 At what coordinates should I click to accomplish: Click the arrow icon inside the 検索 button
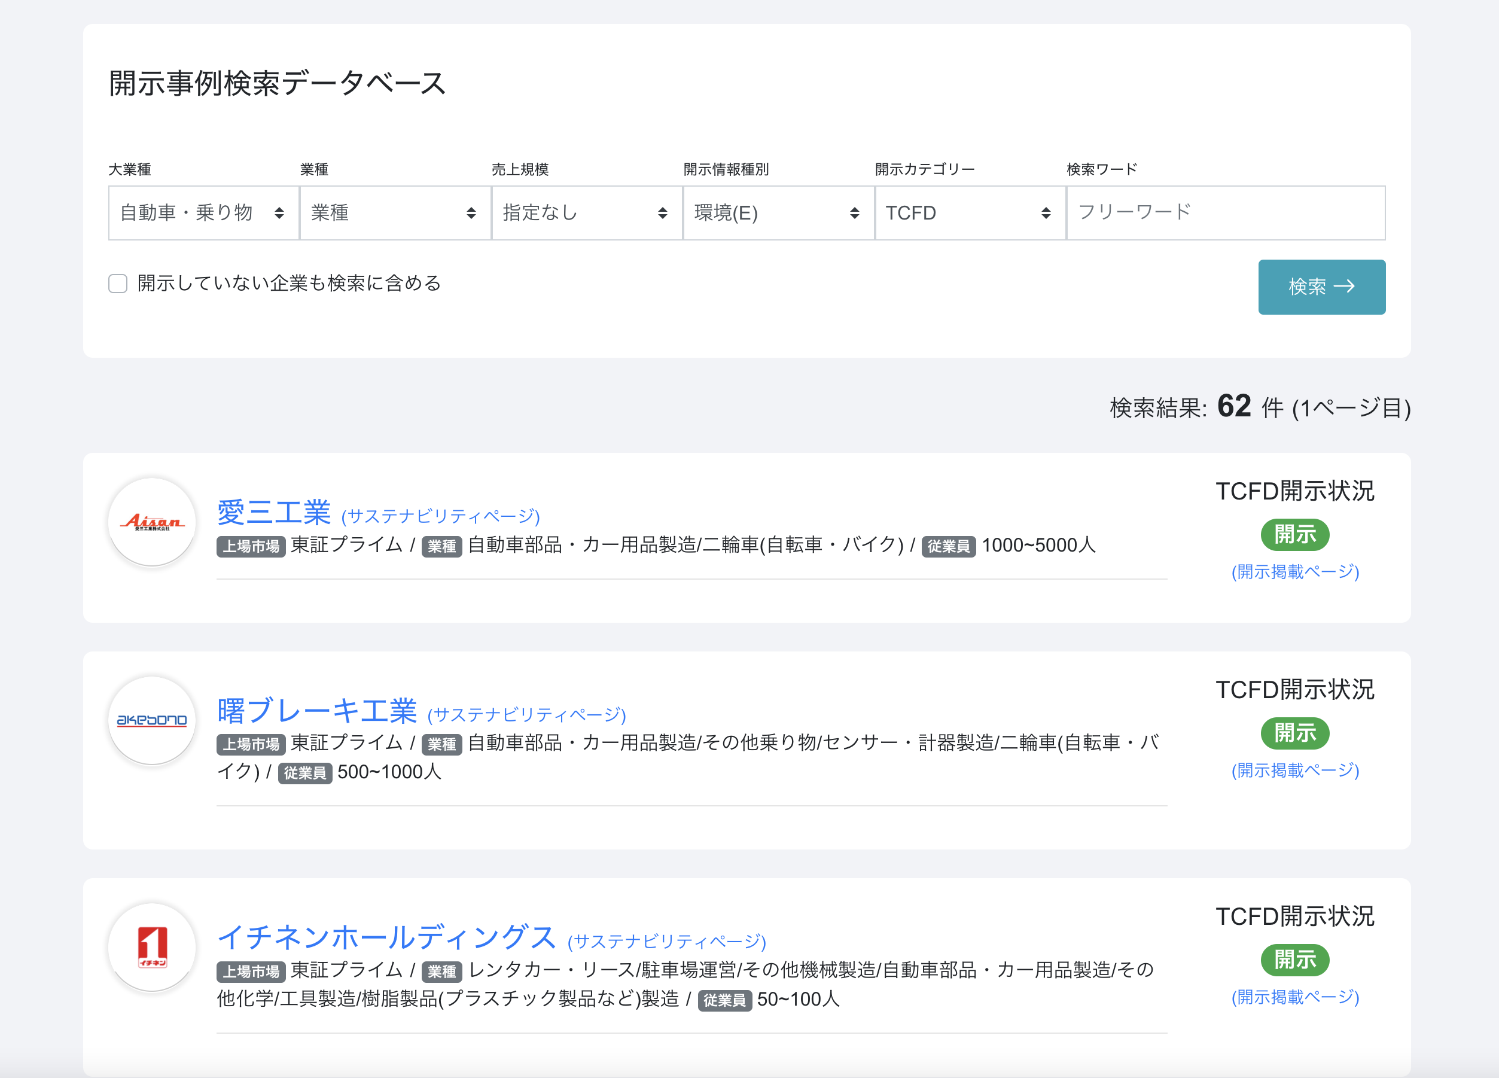[1346, 287]
